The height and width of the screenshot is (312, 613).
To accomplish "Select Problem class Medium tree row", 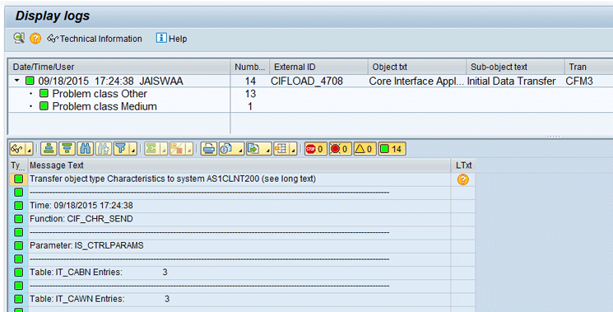I will point(104,106).
